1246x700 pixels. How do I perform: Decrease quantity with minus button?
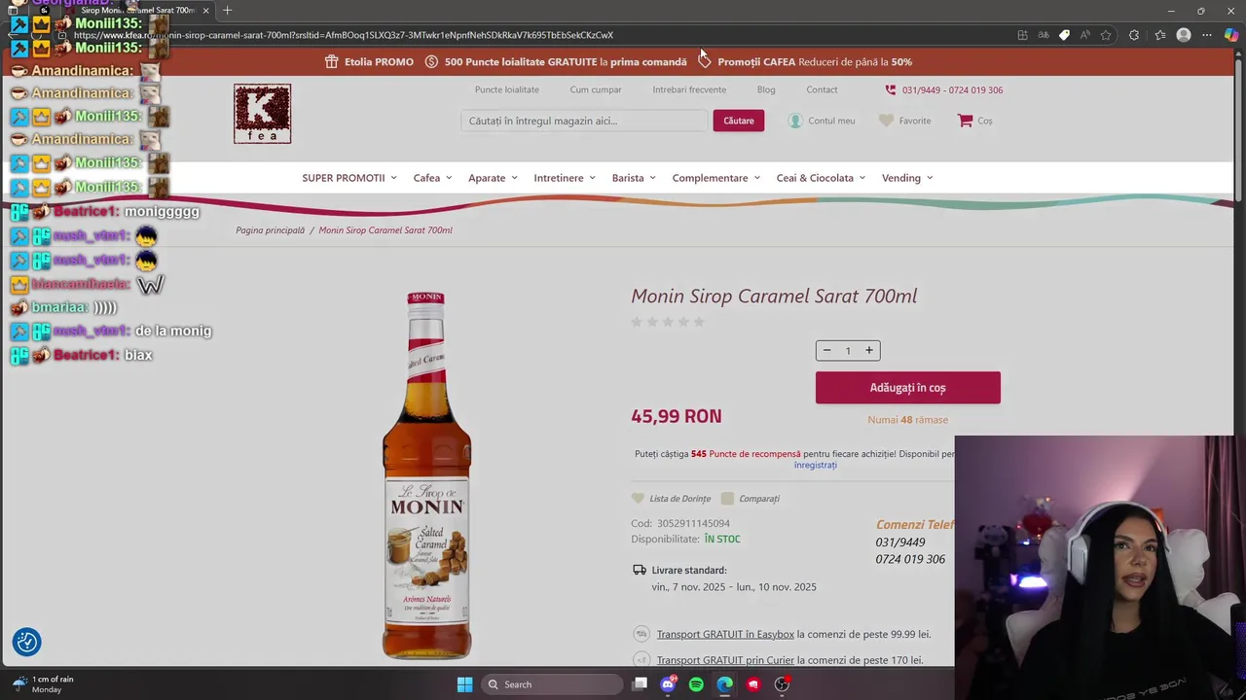(x=826, y=350)
